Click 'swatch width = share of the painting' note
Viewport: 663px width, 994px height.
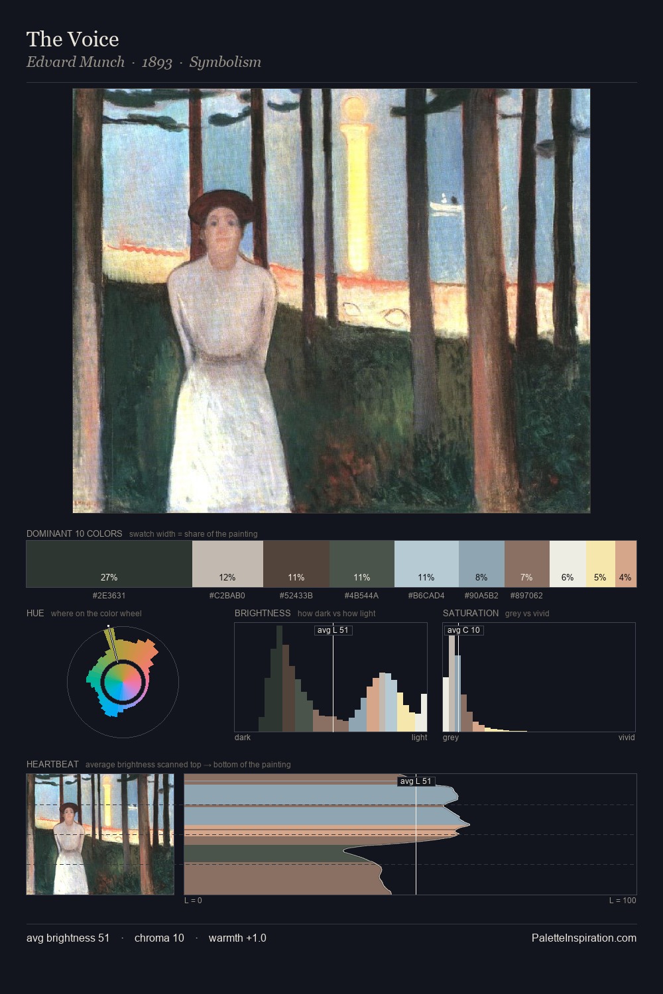point(194,534)
